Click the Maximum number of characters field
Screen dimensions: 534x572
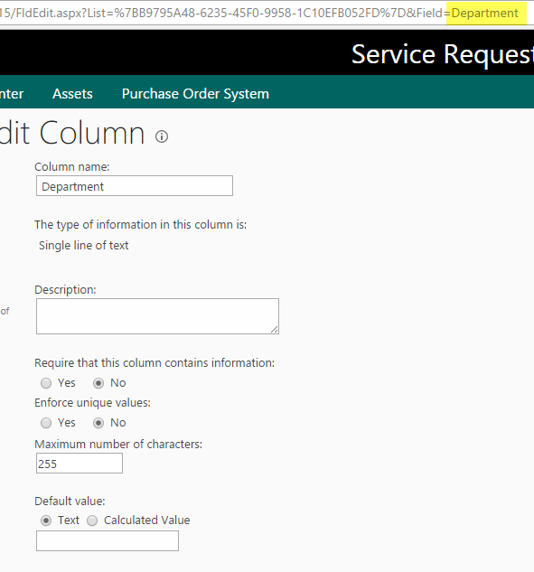[80, 464]
